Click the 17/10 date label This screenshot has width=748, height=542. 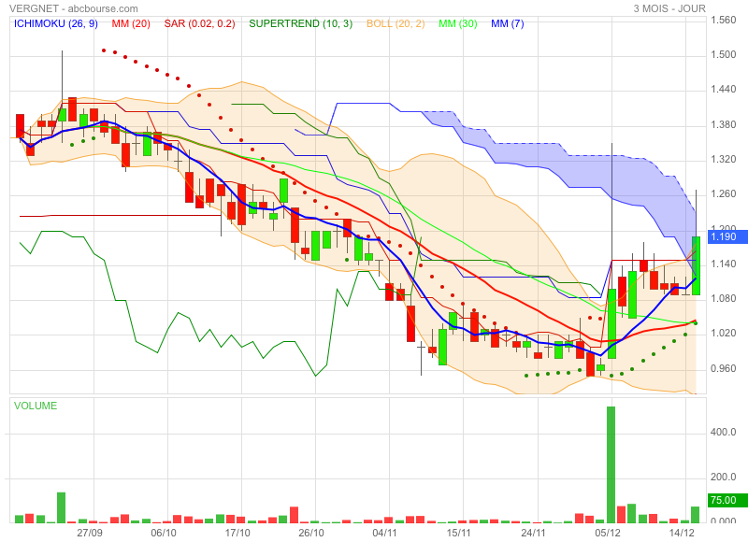(237, 533)
